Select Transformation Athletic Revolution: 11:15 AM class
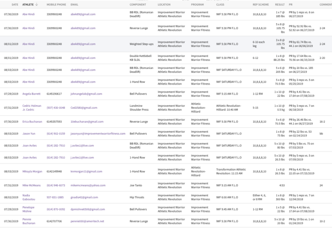The image size is (332, 229). point(231,172)
